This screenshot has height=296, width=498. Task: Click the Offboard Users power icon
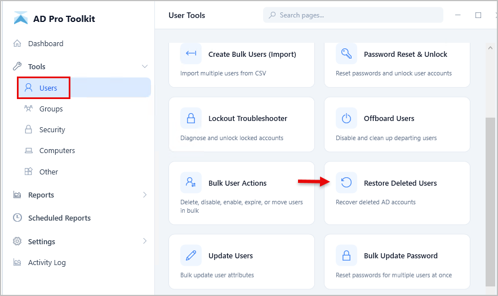tap(346, 119)
